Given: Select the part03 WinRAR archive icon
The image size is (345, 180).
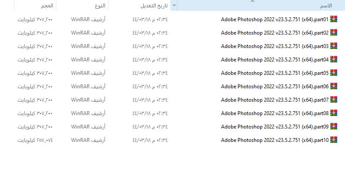Looking at the screenshot, I should point(334,46).
